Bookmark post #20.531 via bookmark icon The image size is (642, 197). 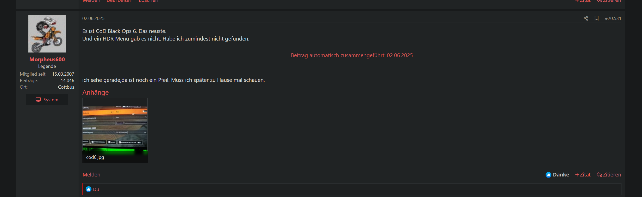click(597, 18)
